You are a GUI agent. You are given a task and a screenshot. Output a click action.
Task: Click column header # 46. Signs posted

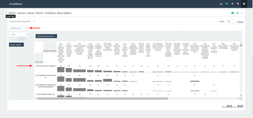pyautogui.click(x=186, y=49)
